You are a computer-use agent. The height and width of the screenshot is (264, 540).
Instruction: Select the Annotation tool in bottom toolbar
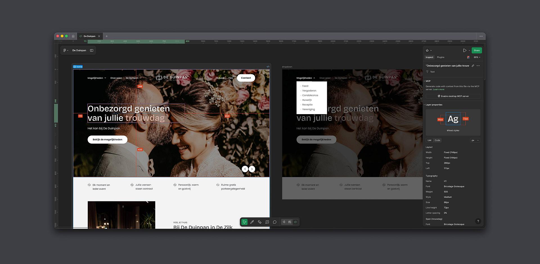[x=267, y=222]
